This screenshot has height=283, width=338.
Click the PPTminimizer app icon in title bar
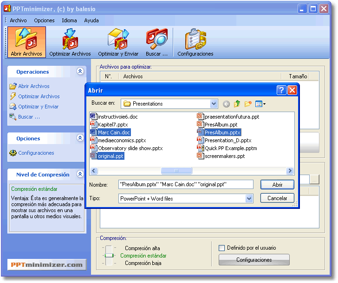tap(7, 8)
